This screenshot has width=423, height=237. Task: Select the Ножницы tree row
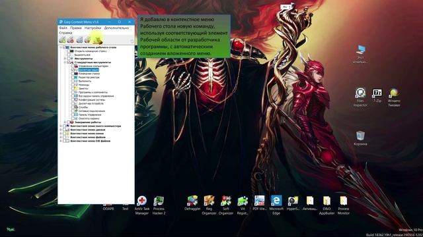84,85
